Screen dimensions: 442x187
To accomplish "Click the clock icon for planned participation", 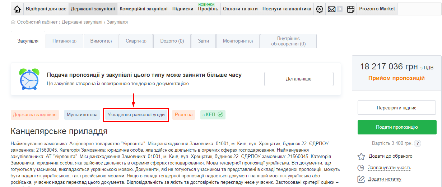I will [361, 168].
